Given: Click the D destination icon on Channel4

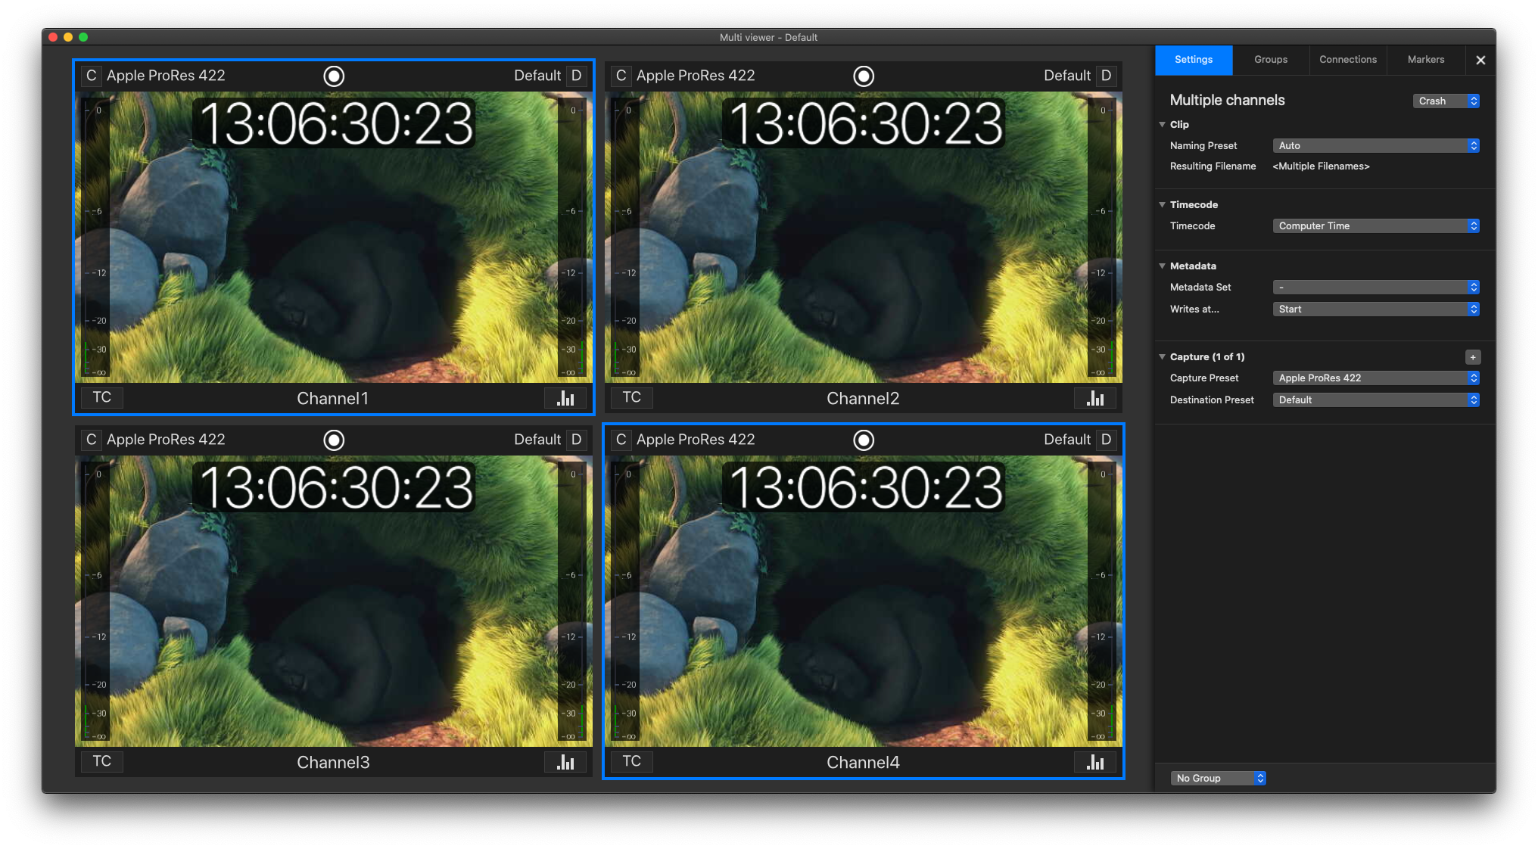Looking at the screenshot, I should (1106, 440).
